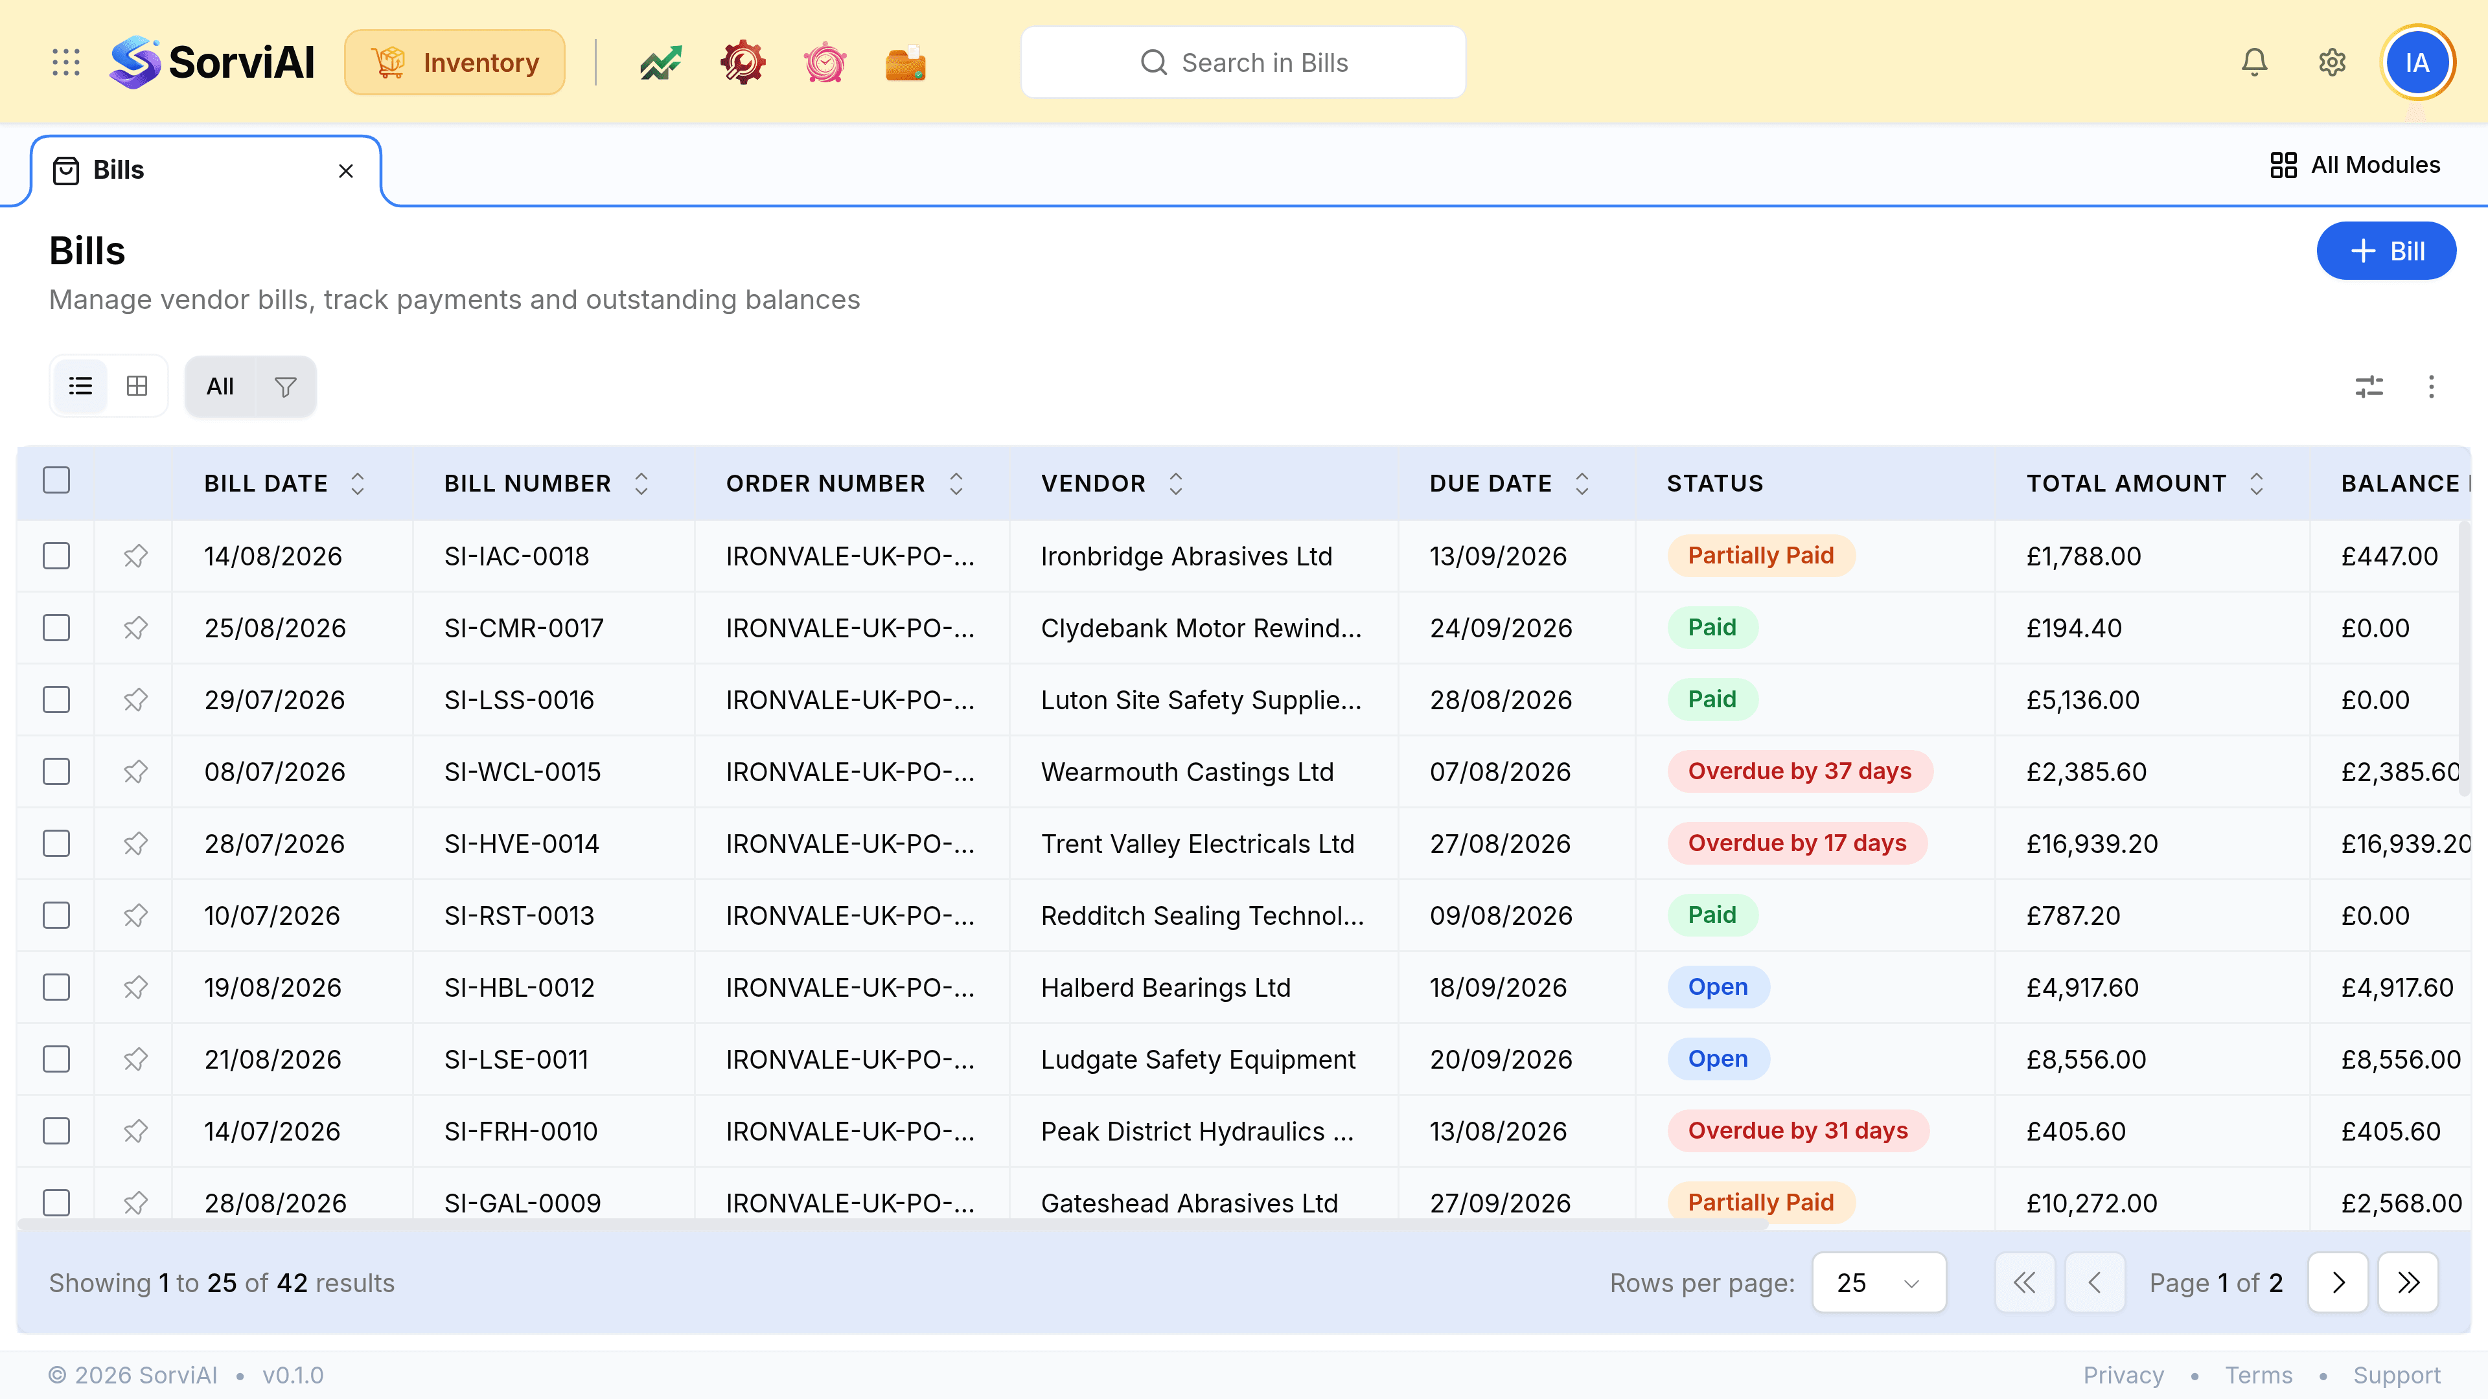Click in the Search in Bills field
2488x1399 pixels.
[x=1243, y=63]
